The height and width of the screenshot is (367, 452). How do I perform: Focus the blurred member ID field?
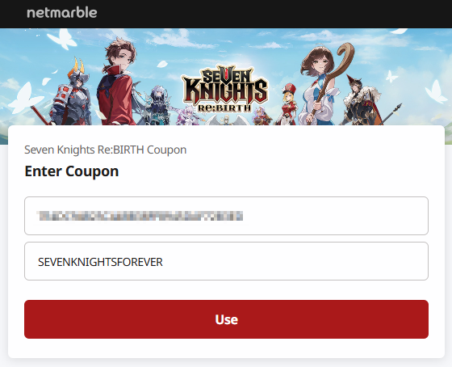[x=226, y=216]
